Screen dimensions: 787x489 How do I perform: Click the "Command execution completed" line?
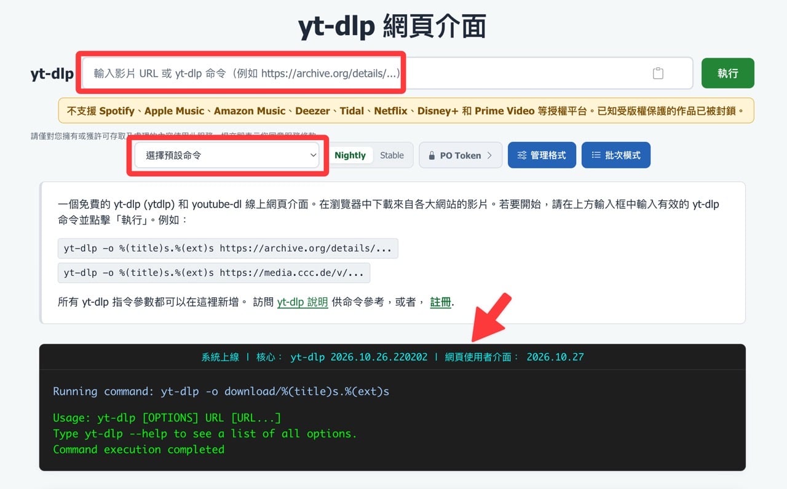(138, 450)
